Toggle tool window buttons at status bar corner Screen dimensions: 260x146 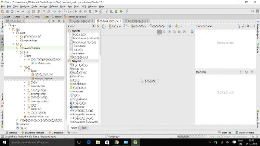(2, 137)
